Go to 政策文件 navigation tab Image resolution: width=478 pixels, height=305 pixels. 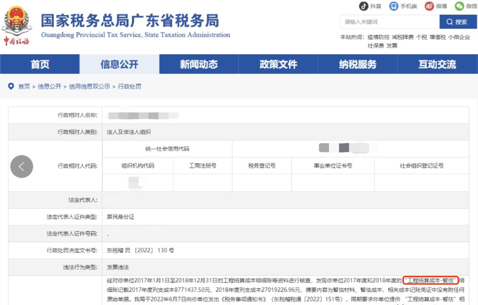[x=279, y=65]
